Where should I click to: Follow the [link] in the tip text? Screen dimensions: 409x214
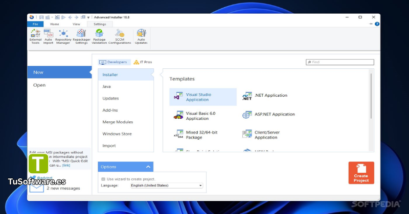pos(66,166)
